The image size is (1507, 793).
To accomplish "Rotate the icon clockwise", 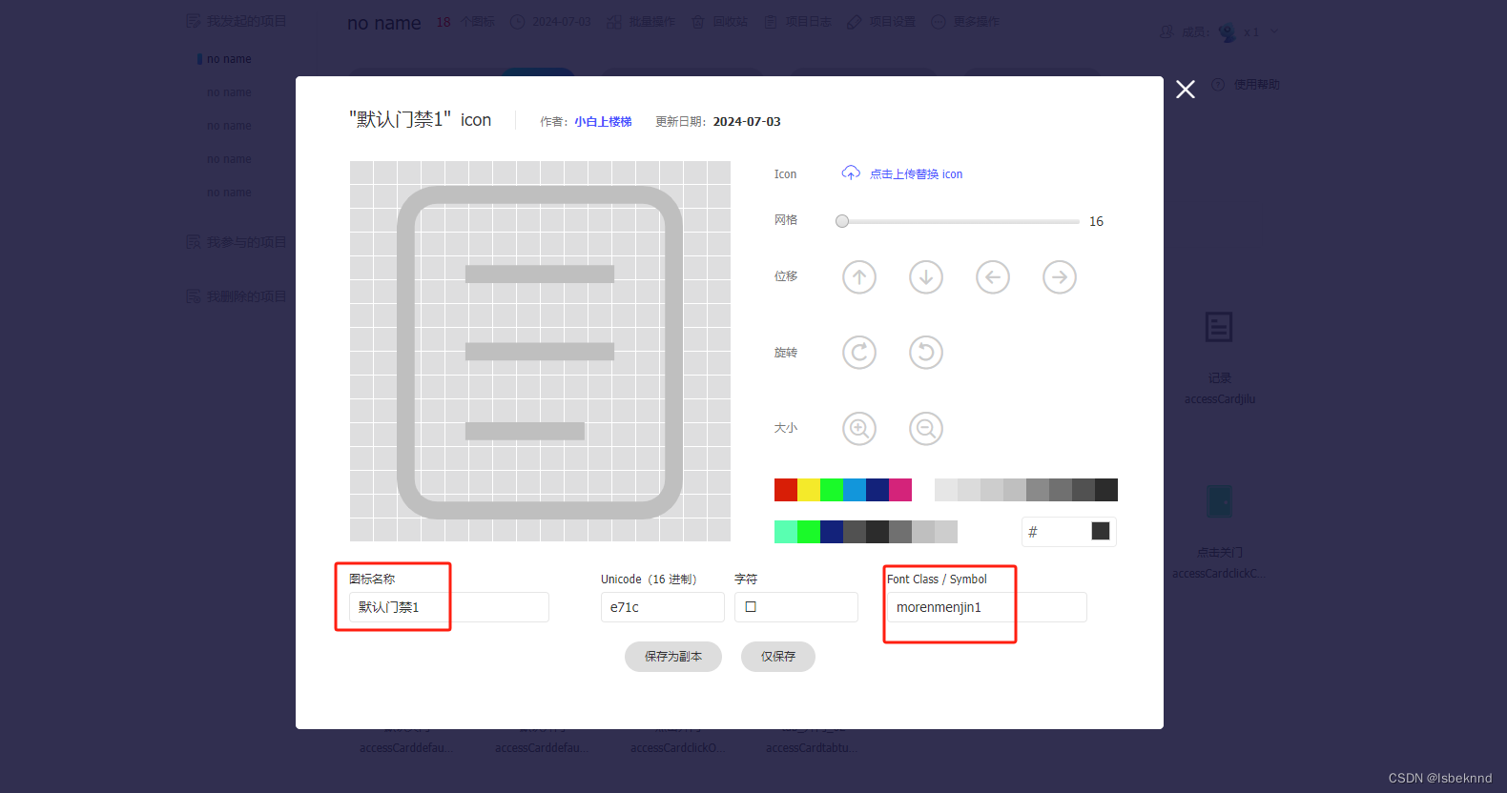I will click(859, 353).
